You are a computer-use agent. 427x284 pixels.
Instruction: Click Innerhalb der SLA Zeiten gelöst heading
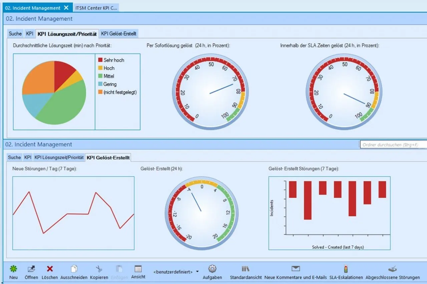pos(330,45)
